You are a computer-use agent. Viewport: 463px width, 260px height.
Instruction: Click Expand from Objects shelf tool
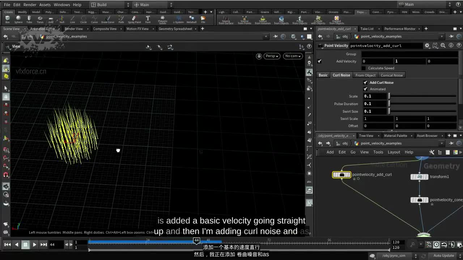pos(337,20)
